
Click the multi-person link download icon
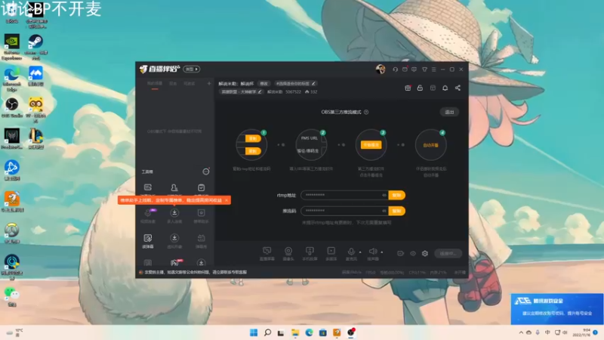pos(174,213)
